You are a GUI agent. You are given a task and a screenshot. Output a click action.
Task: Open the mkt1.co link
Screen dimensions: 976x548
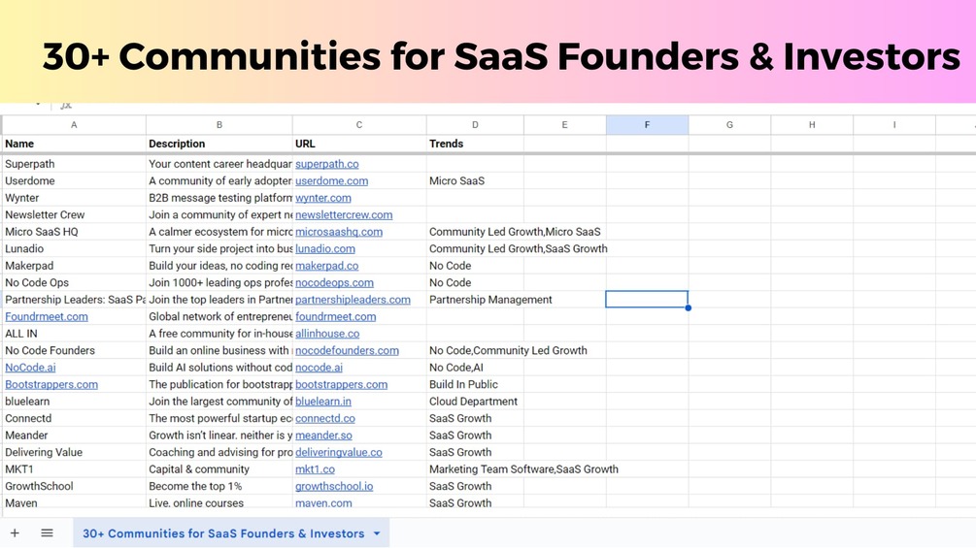pyautogui.click(x=315, y=469)
